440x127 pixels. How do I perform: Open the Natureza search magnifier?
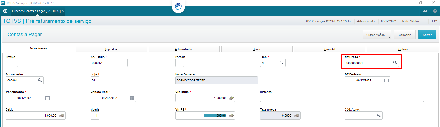(395, 63)
